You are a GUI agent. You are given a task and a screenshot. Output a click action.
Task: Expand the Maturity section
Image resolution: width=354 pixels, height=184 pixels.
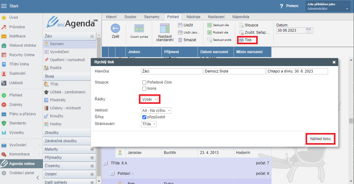[92, 149]
